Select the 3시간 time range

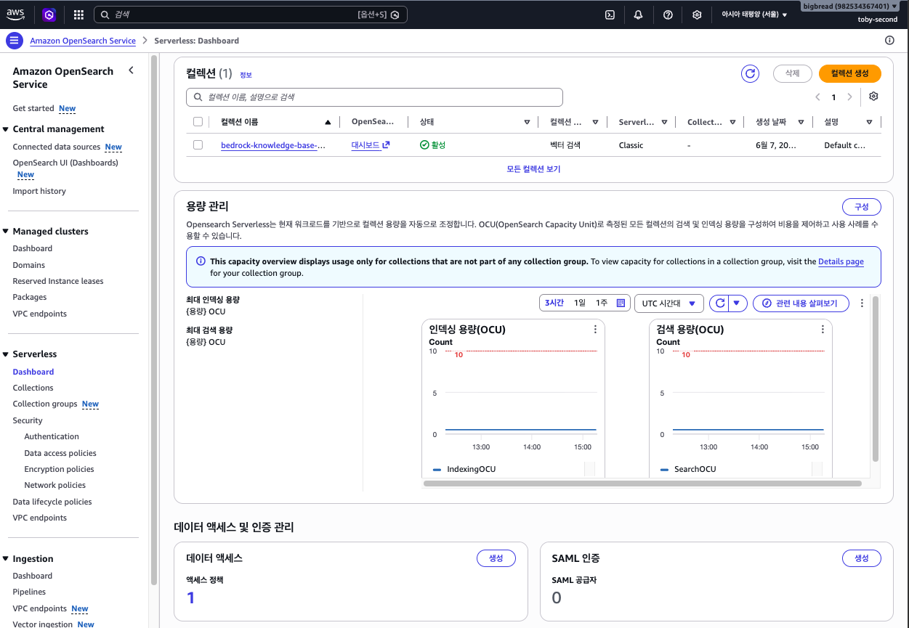554,303
